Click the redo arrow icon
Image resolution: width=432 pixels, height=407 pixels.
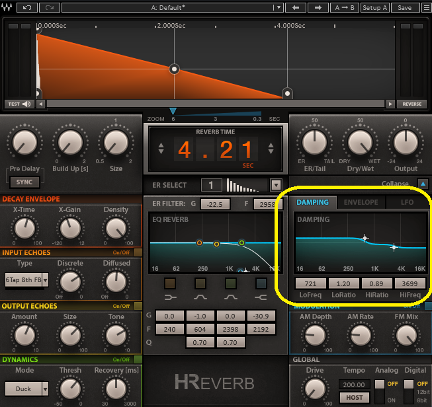tap(49, 8)
